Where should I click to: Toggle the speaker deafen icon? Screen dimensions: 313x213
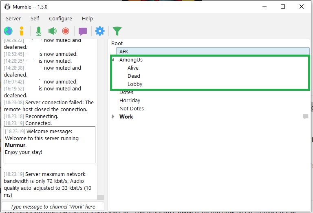pyautogui.click(x=53, y=31)
